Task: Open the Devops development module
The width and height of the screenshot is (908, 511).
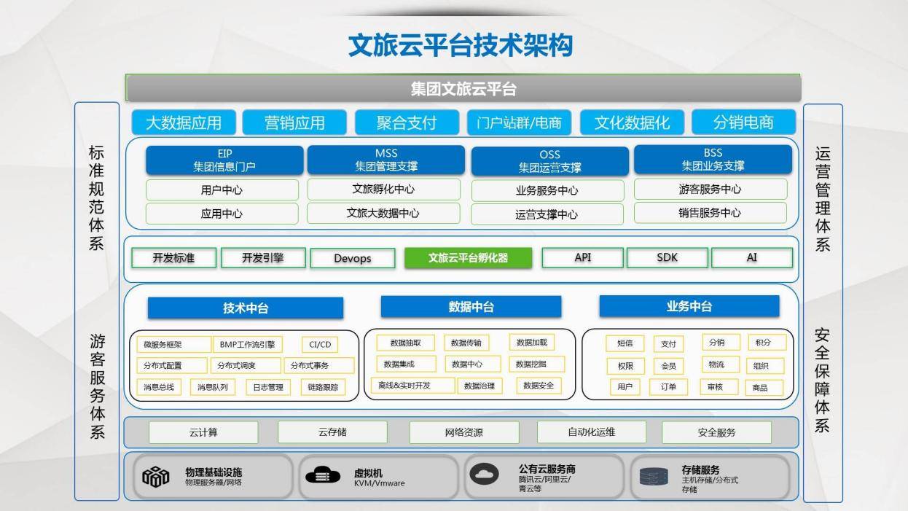Action: [x=353, y=258]
